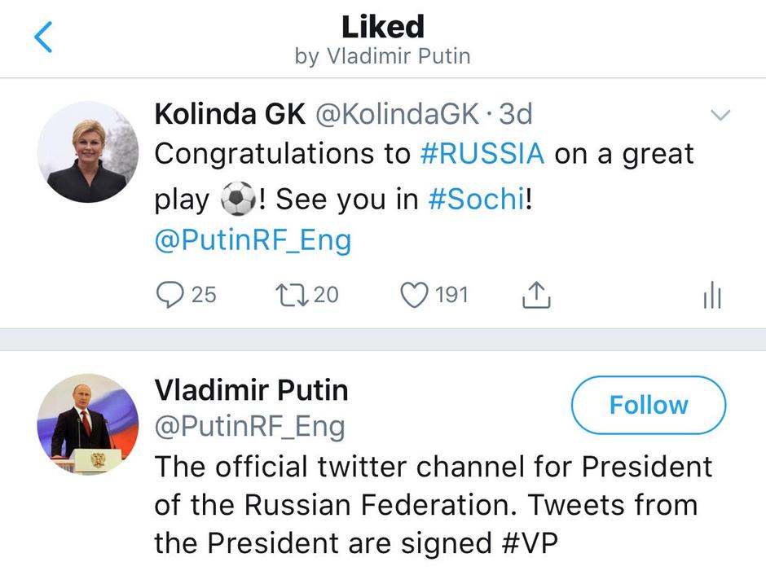The height and width of the screenshot is (584, 766).
Task: Follow Vladimir Putin's account
Action: coord(649,405)
